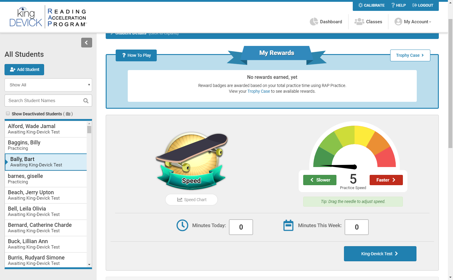Screen dimensions: 453x280
Task: Click the calendar icon beside Minutes This Week
Action: (288, 225)
